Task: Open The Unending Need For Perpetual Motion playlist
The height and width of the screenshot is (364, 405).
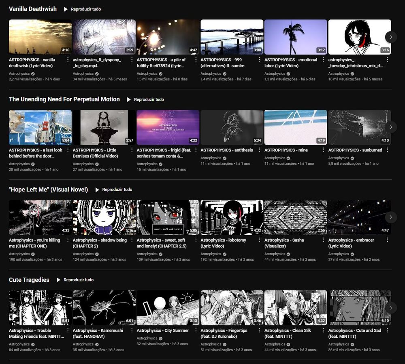Action: (64, 99)
